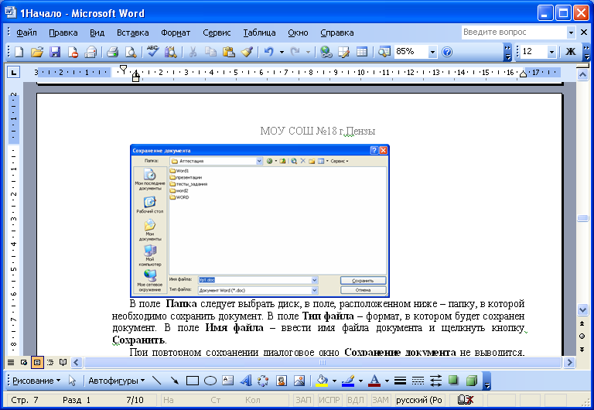This screenshot has width=594, height=410.
Task: Insert picture from file
Action: click(x=299, y=381)
